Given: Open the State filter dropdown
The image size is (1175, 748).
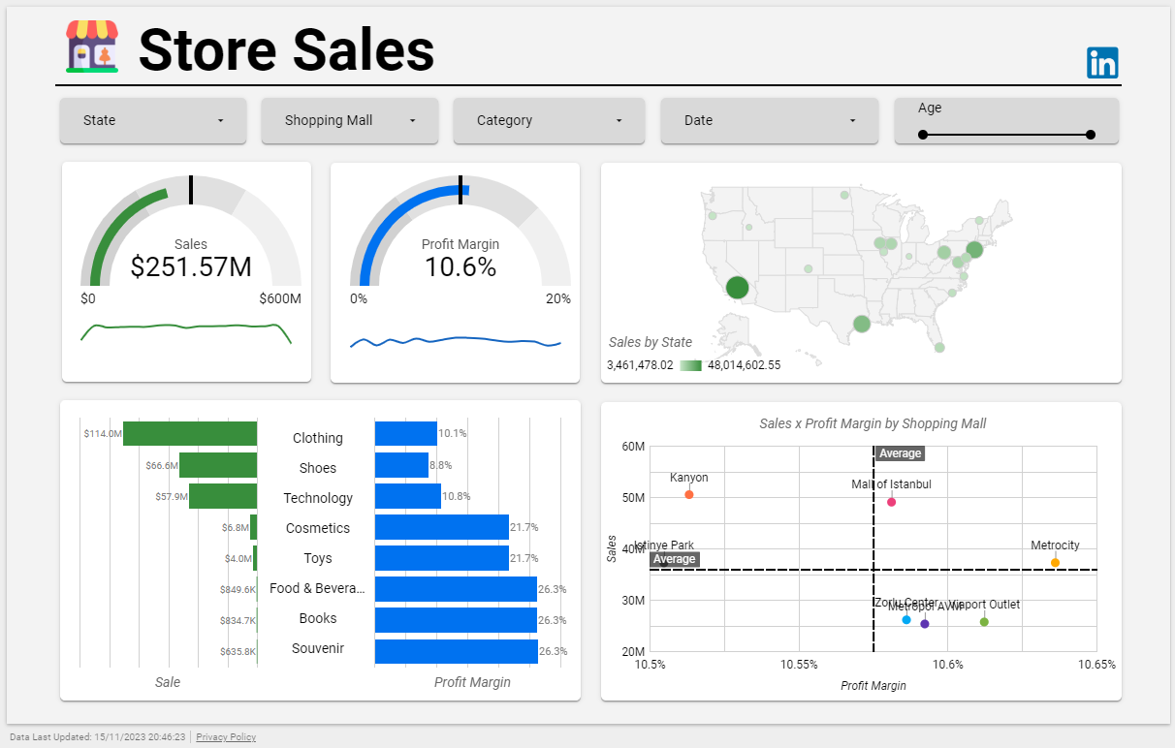Looking at the screenshot, I should [152, 120].
